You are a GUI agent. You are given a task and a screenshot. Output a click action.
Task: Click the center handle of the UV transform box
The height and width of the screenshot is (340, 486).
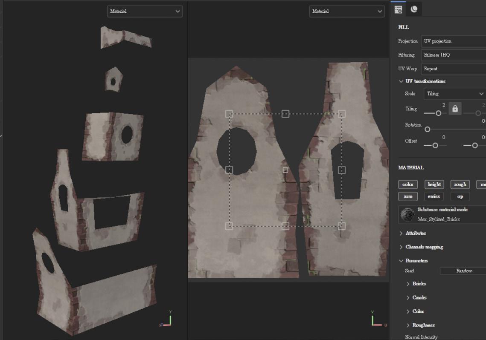[285, 170]
